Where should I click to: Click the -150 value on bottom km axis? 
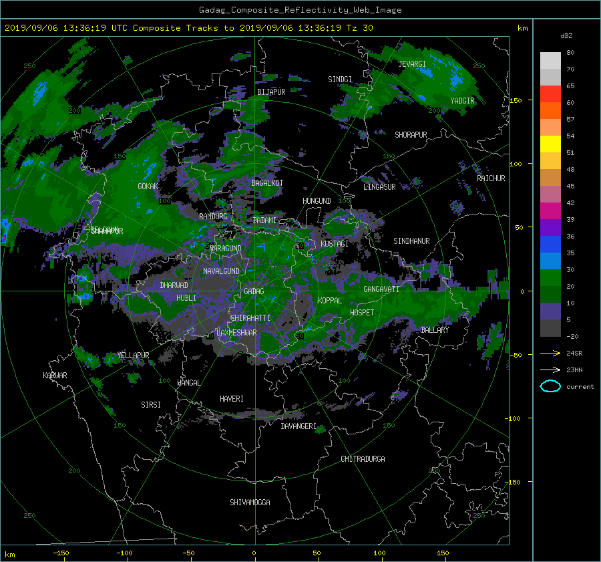61,553
